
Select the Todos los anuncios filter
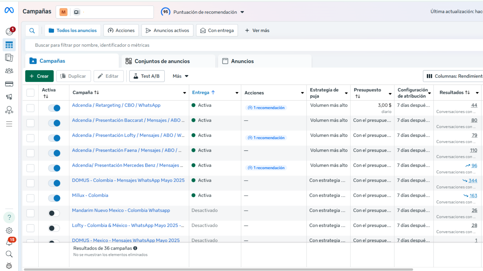73,31
